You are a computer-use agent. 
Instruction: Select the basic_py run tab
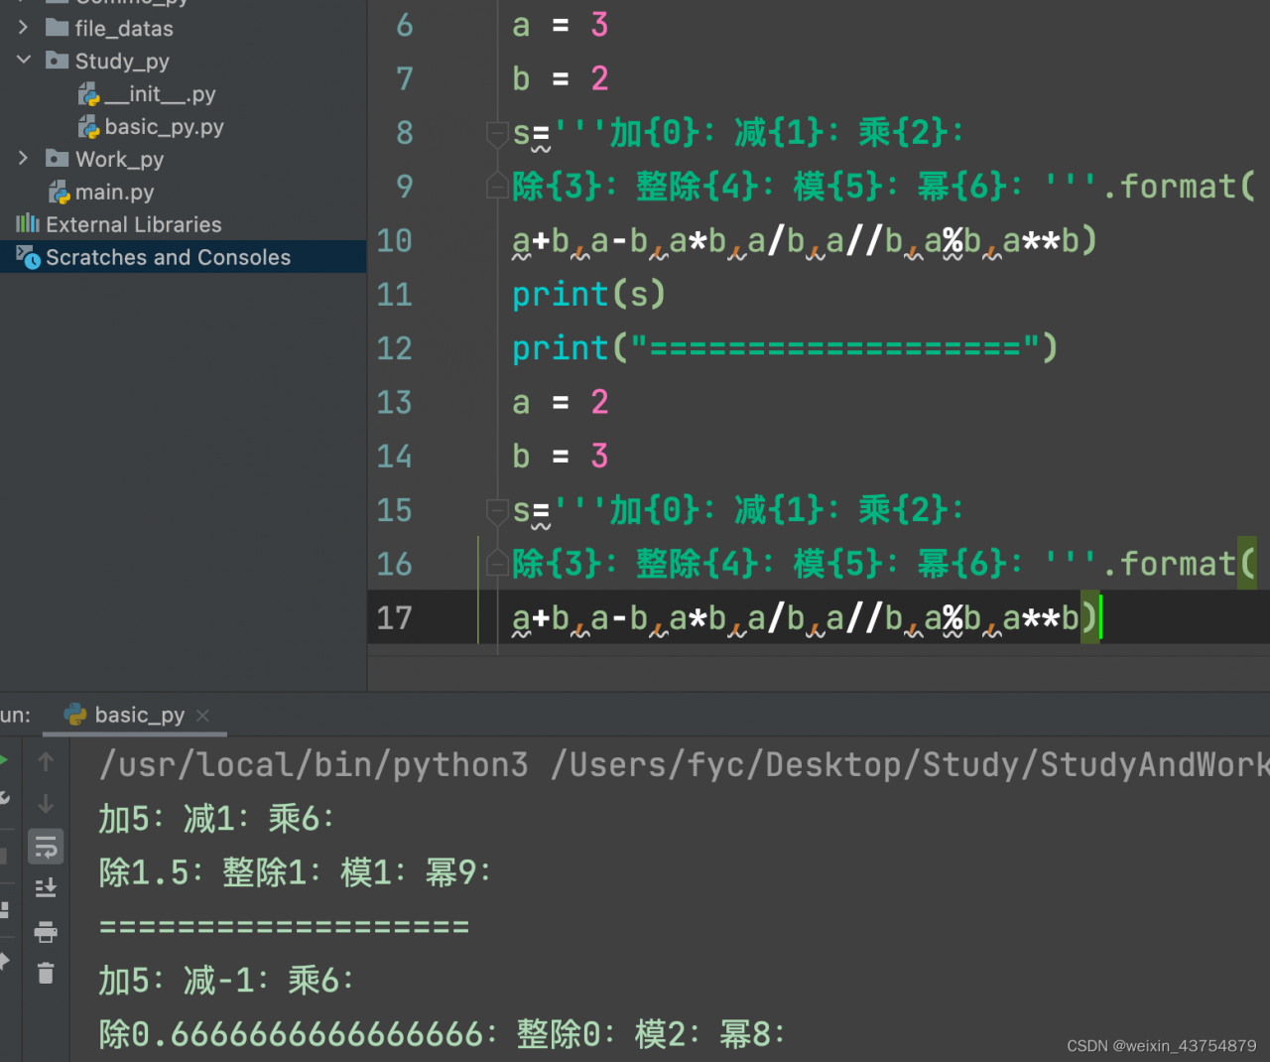(136, 715)
